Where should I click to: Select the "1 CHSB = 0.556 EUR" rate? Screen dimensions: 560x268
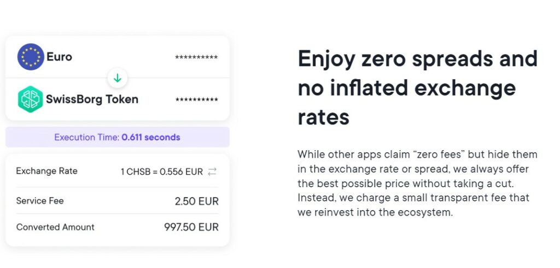[161, 171]
